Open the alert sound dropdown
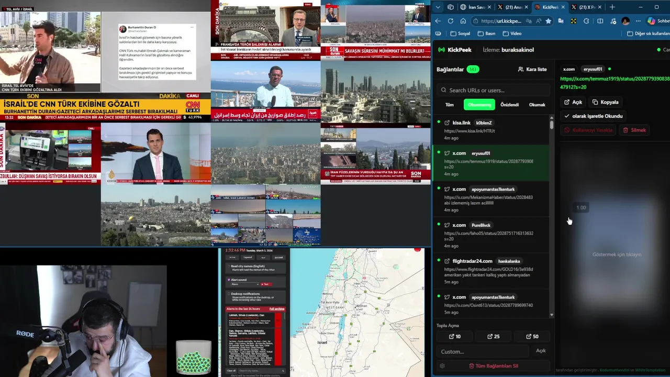 coord(244,284)
